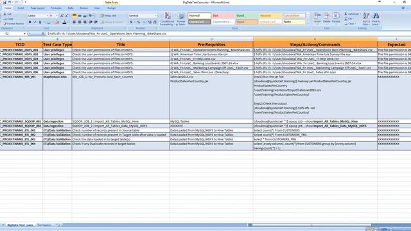The image size is (411, 231).
Task: Select cell 'Check if any Duplicate records in target tables'
Action: click(121, 146)
